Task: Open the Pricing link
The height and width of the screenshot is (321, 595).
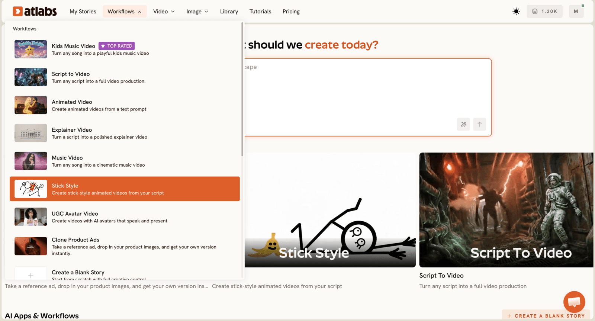Action: tap(291, 12)
